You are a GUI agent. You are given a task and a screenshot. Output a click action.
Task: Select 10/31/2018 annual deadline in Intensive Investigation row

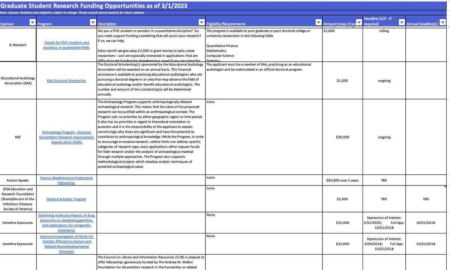[x=426, y=244]
